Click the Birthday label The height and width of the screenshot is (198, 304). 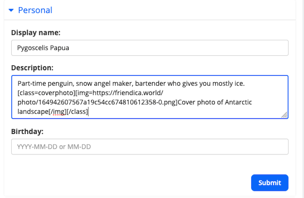[x=27, y=132]
